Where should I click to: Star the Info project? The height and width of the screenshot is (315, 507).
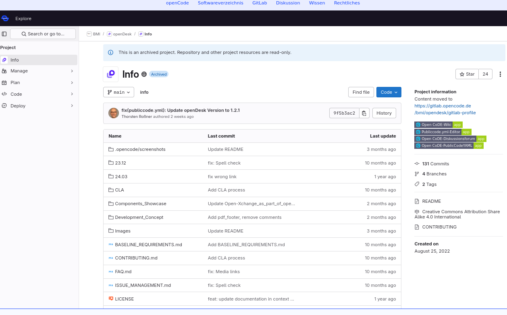coord(467,74)
